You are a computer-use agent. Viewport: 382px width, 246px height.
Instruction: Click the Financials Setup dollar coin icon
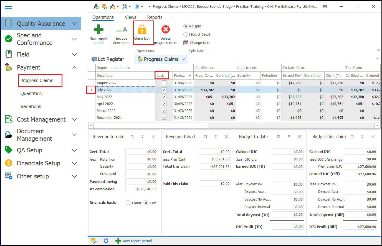click(9, 163)
